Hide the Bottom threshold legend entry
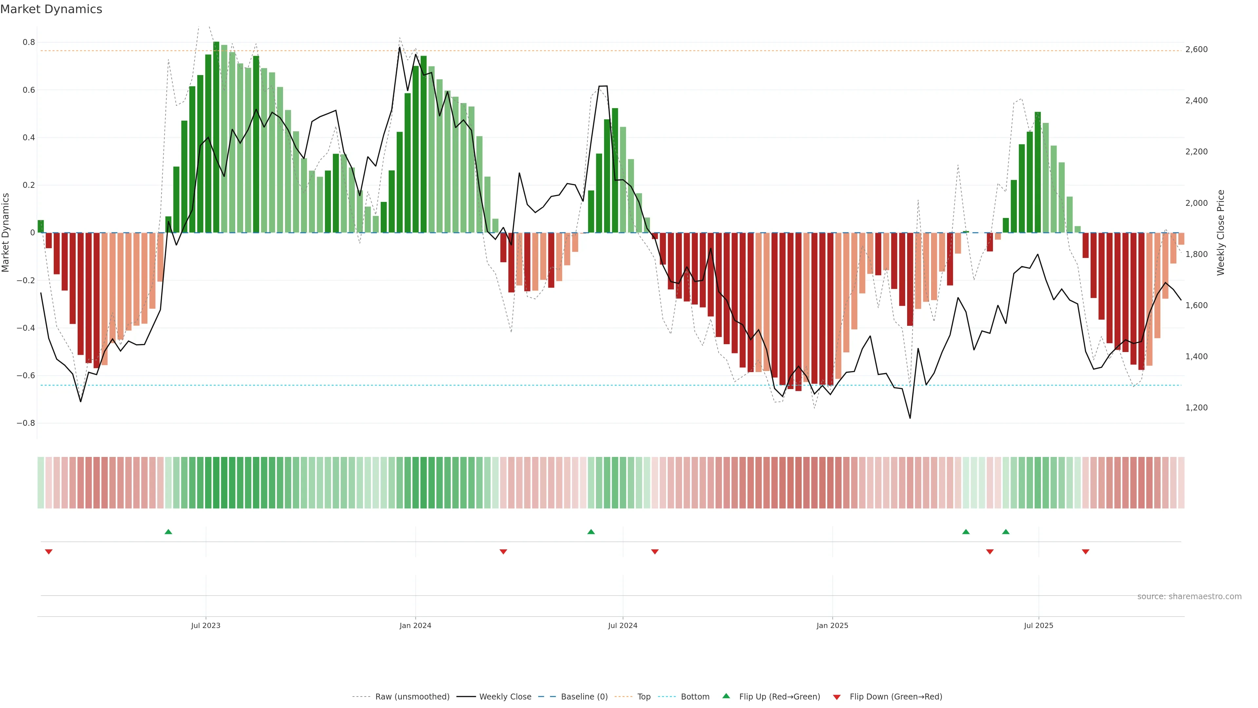 [695, 697]
